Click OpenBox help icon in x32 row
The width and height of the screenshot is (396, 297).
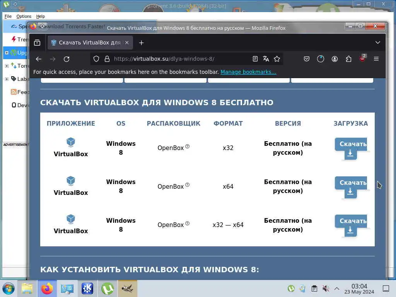click(188, 146)
